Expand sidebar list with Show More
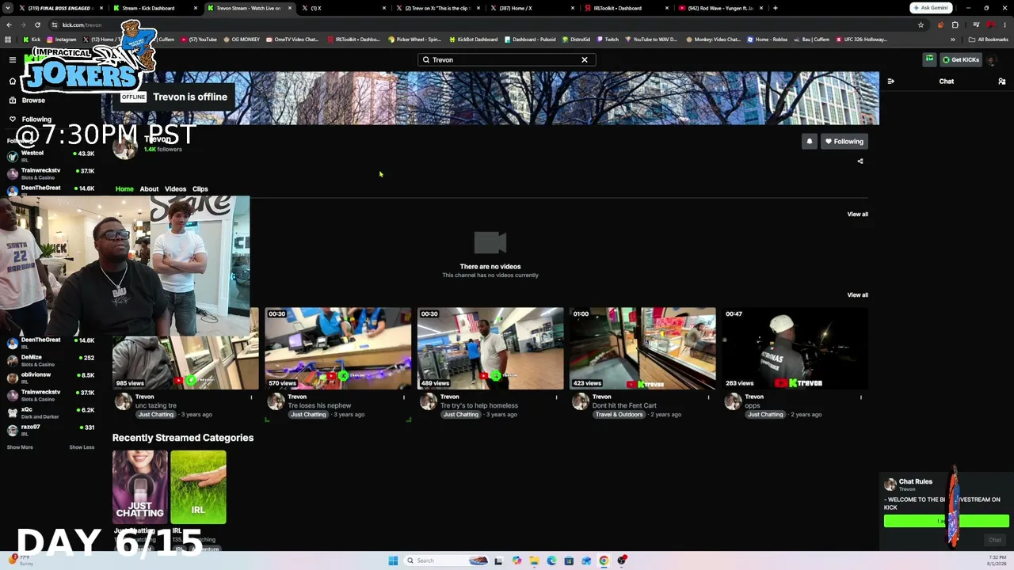Image resolution: width=1014 pixels, height=570 pixels. tap(20, 447)
